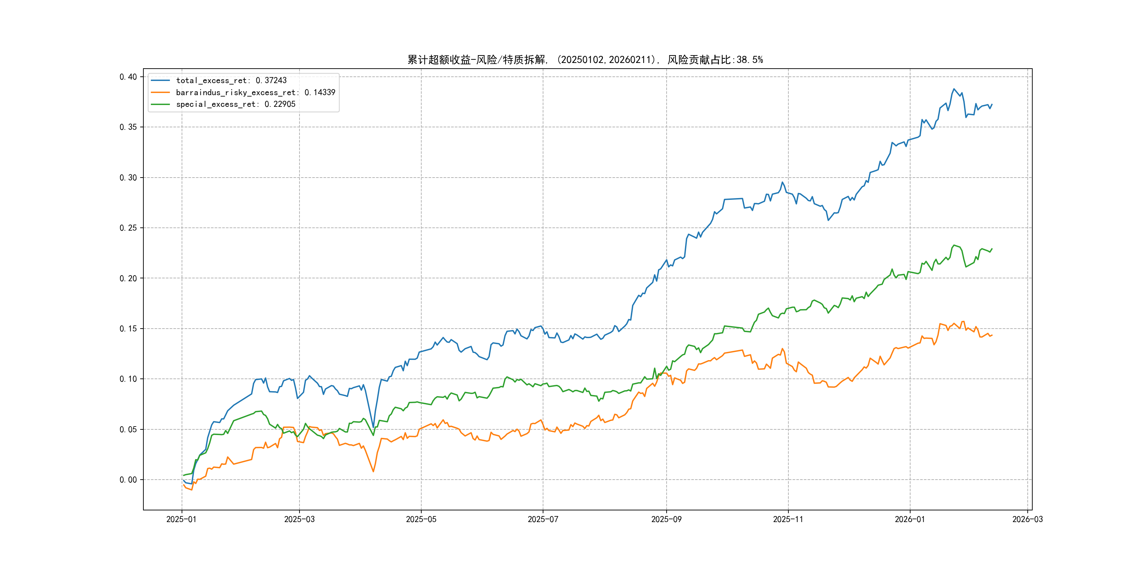This screenshot has height=573, width=1147.
Task: Select the special_excess_ret: 0.22905 legend label
Action: (x=235, y=104)
